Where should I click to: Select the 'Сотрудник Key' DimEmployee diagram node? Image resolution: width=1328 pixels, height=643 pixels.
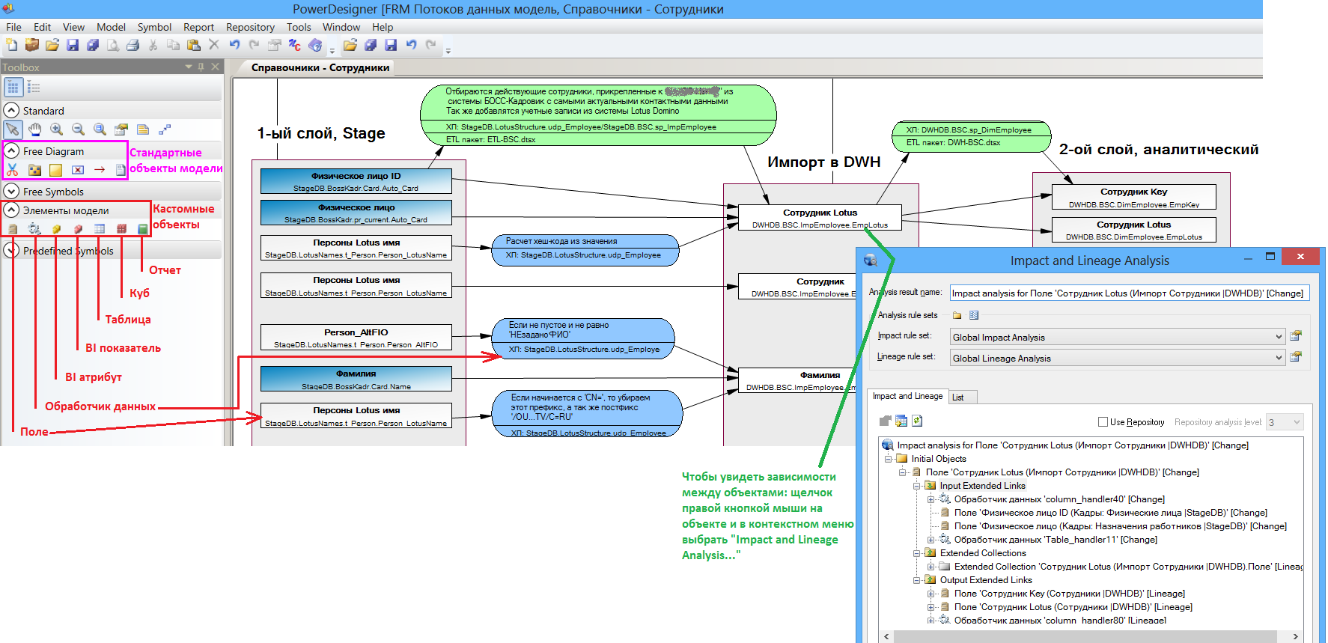[1133, 198]
